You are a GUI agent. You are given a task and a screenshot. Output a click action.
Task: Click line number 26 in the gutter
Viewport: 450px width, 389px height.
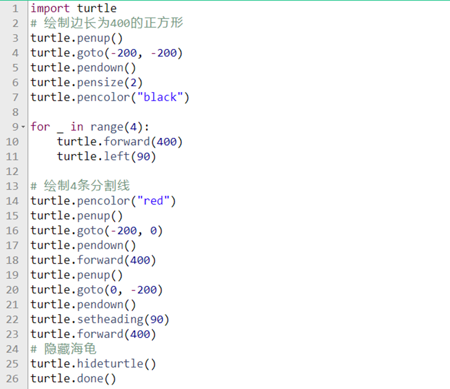point(13,378)
